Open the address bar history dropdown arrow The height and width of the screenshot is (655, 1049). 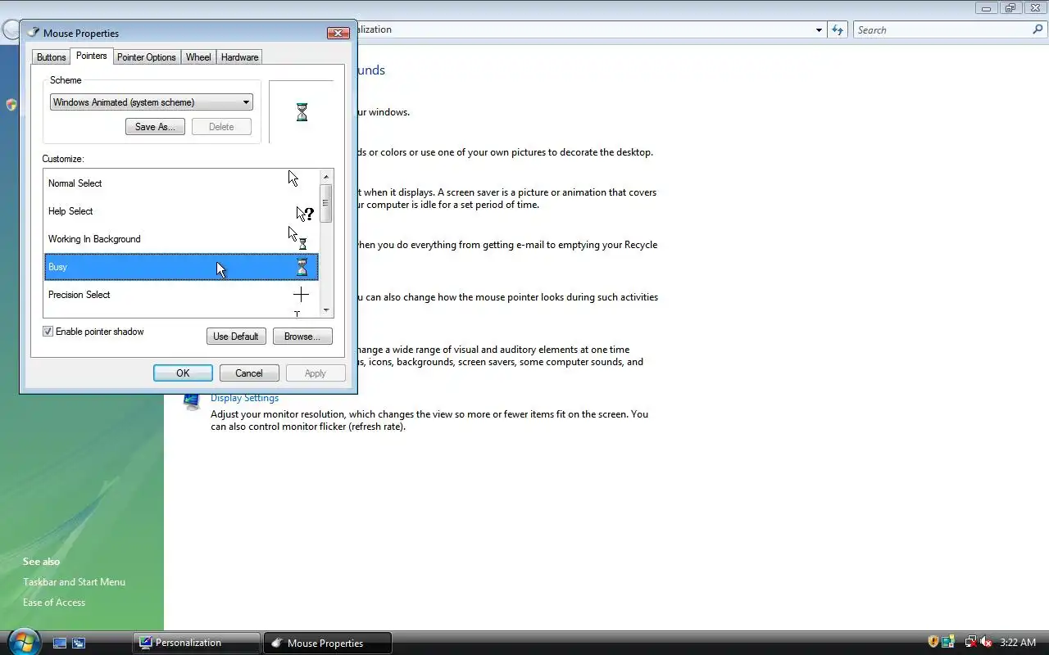pos(819,30)
